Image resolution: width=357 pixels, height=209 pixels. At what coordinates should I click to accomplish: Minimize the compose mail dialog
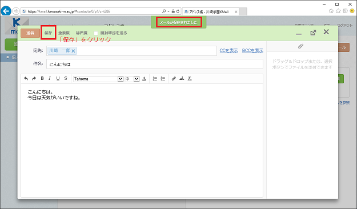tap(299, 34)
